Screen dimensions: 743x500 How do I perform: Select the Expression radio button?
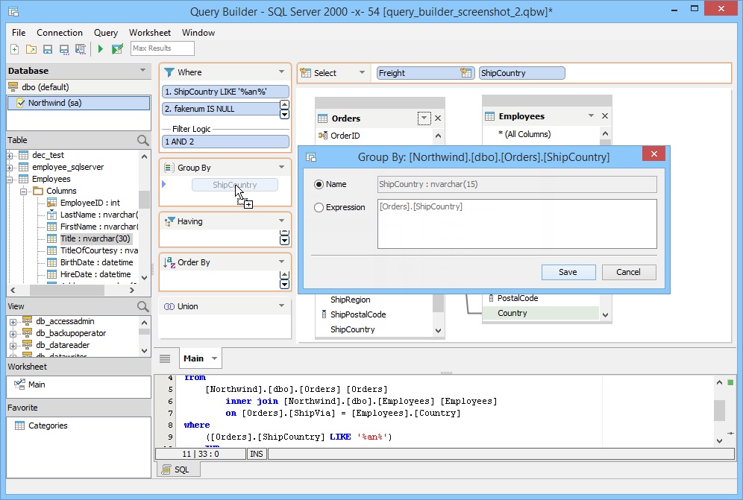[x=319, y=207]
